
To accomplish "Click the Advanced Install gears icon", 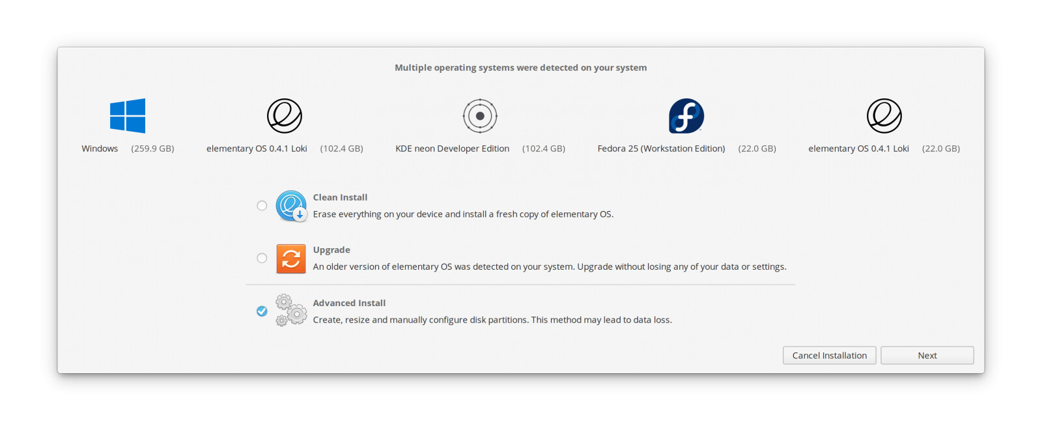I will point(291,310).
